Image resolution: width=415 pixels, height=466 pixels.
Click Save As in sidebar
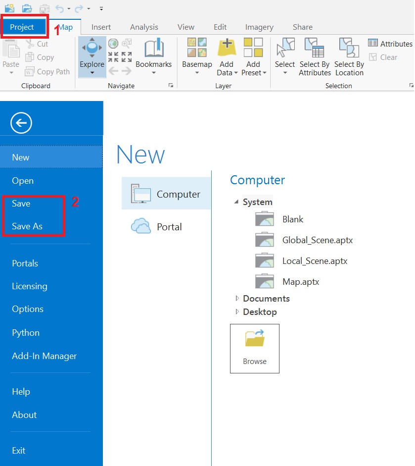(27, 226)
